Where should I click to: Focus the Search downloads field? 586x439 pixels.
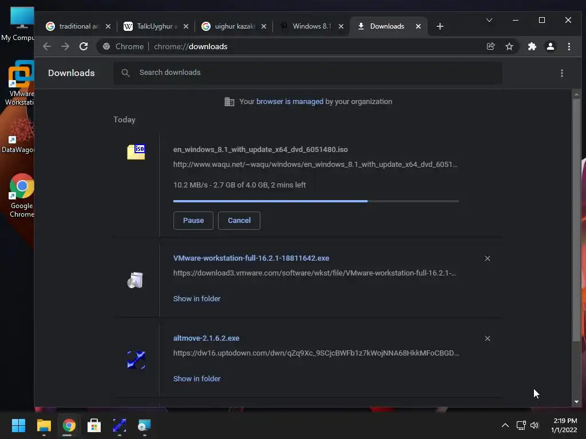point(308,73)
